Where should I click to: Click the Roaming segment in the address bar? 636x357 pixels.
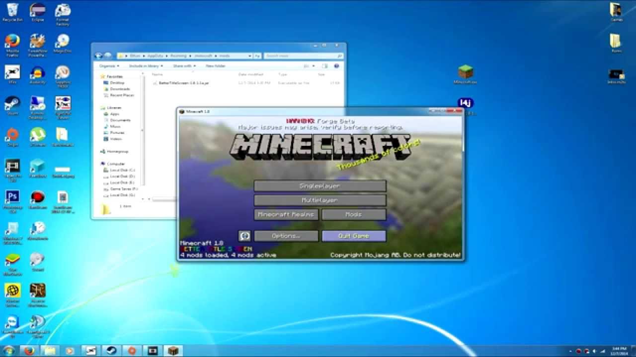pyautogui.click(x=178, y=56)
